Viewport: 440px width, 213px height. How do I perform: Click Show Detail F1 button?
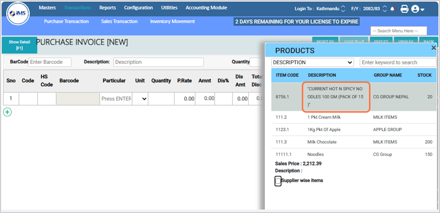(x=19, y=45)
